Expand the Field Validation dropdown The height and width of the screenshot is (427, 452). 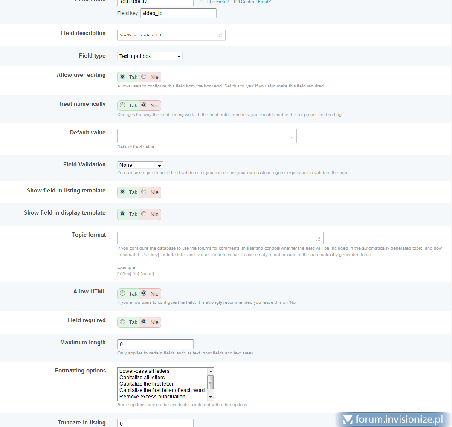point(140,165)
